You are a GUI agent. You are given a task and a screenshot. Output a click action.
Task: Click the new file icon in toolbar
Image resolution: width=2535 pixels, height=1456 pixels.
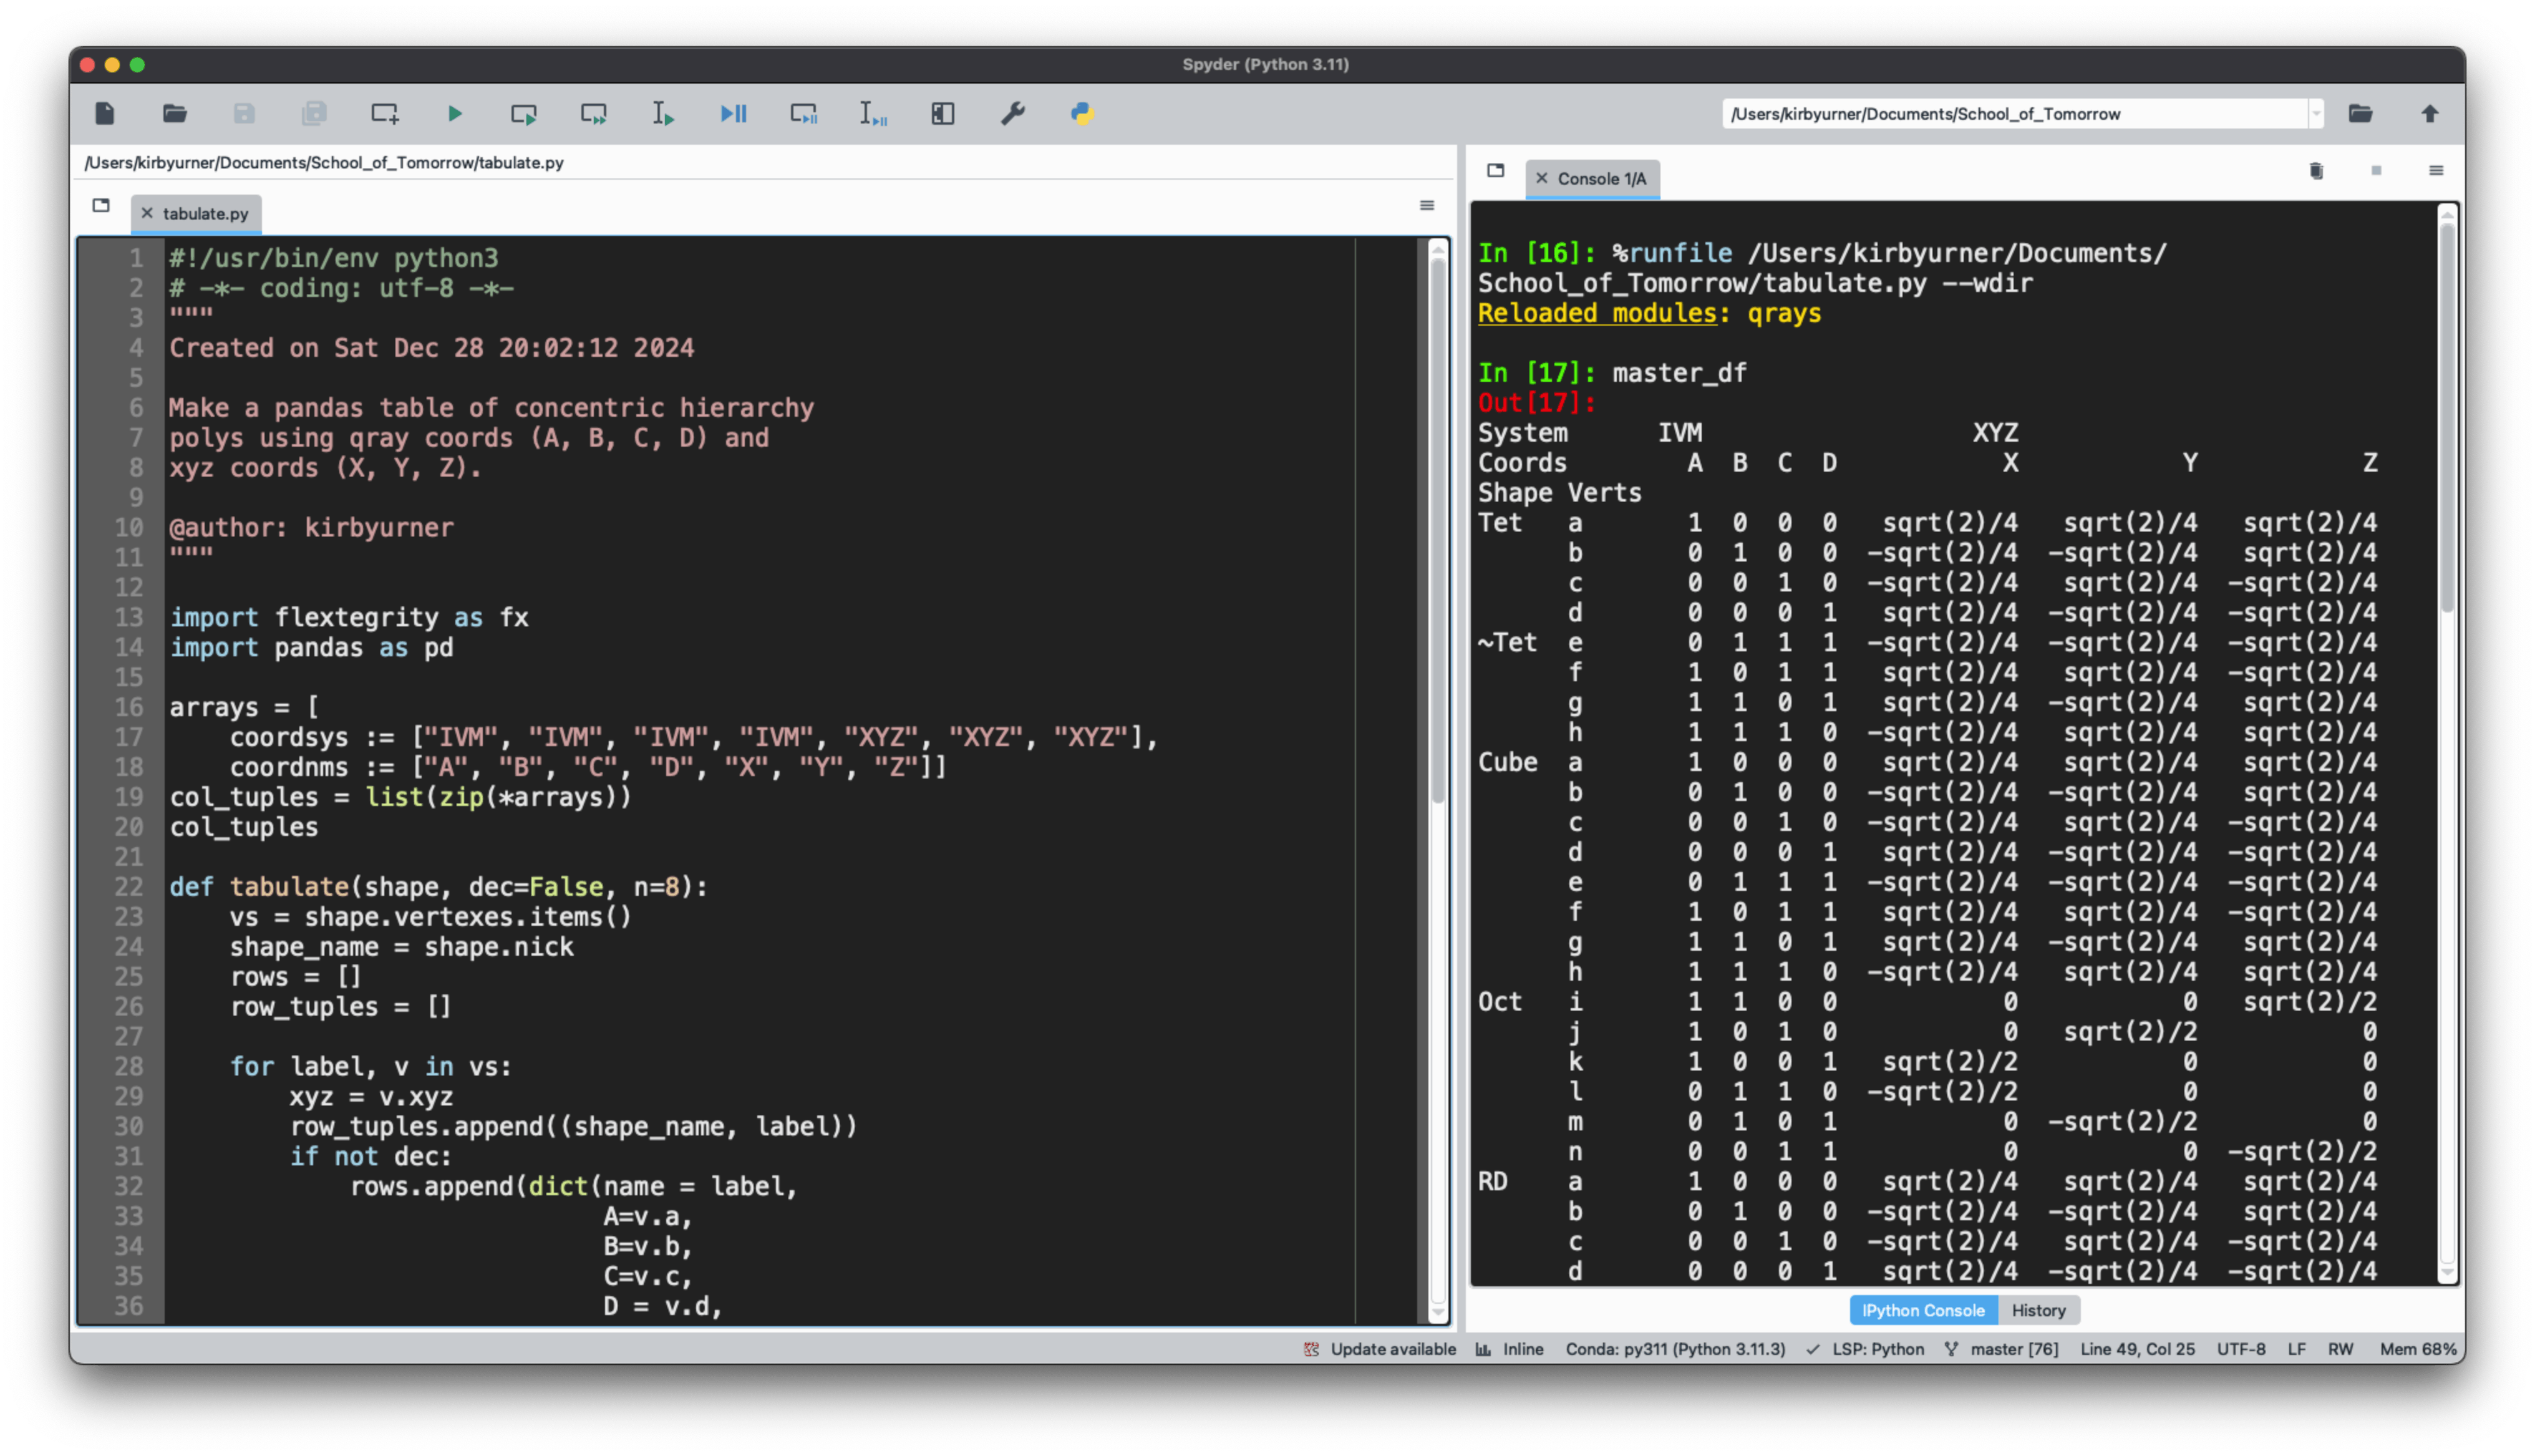[x=104, y=113]
